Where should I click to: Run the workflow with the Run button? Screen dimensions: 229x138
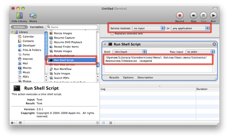pos(213,15)
